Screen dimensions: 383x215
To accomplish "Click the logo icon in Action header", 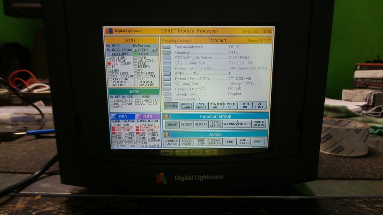I will coord(167,135).
